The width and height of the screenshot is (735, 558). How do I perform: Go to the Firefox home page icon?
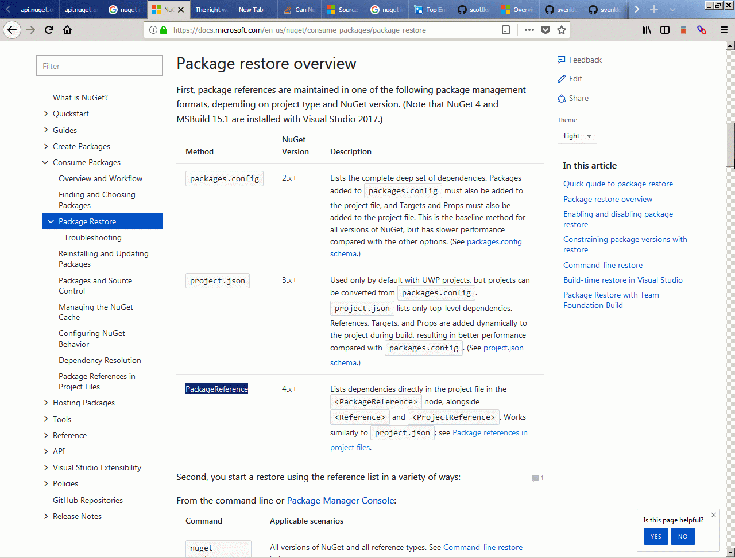tap(67, 30)
